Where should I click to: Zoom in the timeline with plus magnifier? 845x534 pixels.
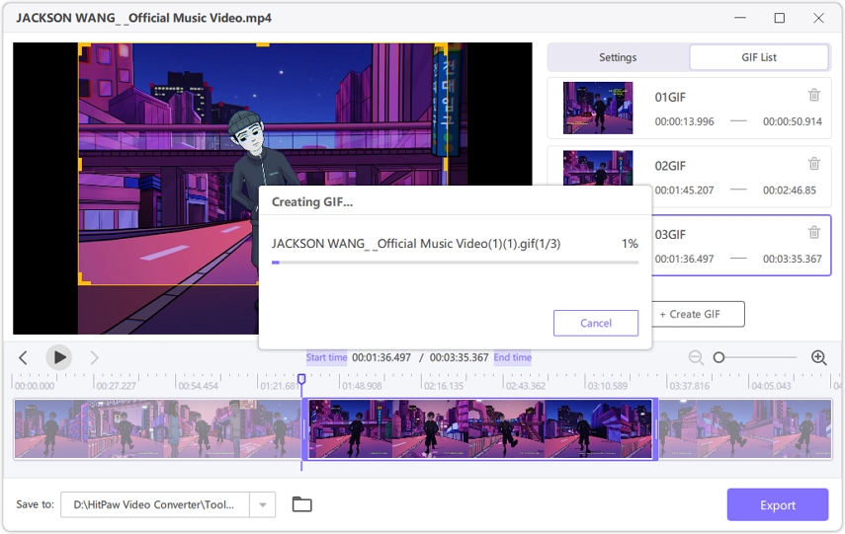[818, 357]
